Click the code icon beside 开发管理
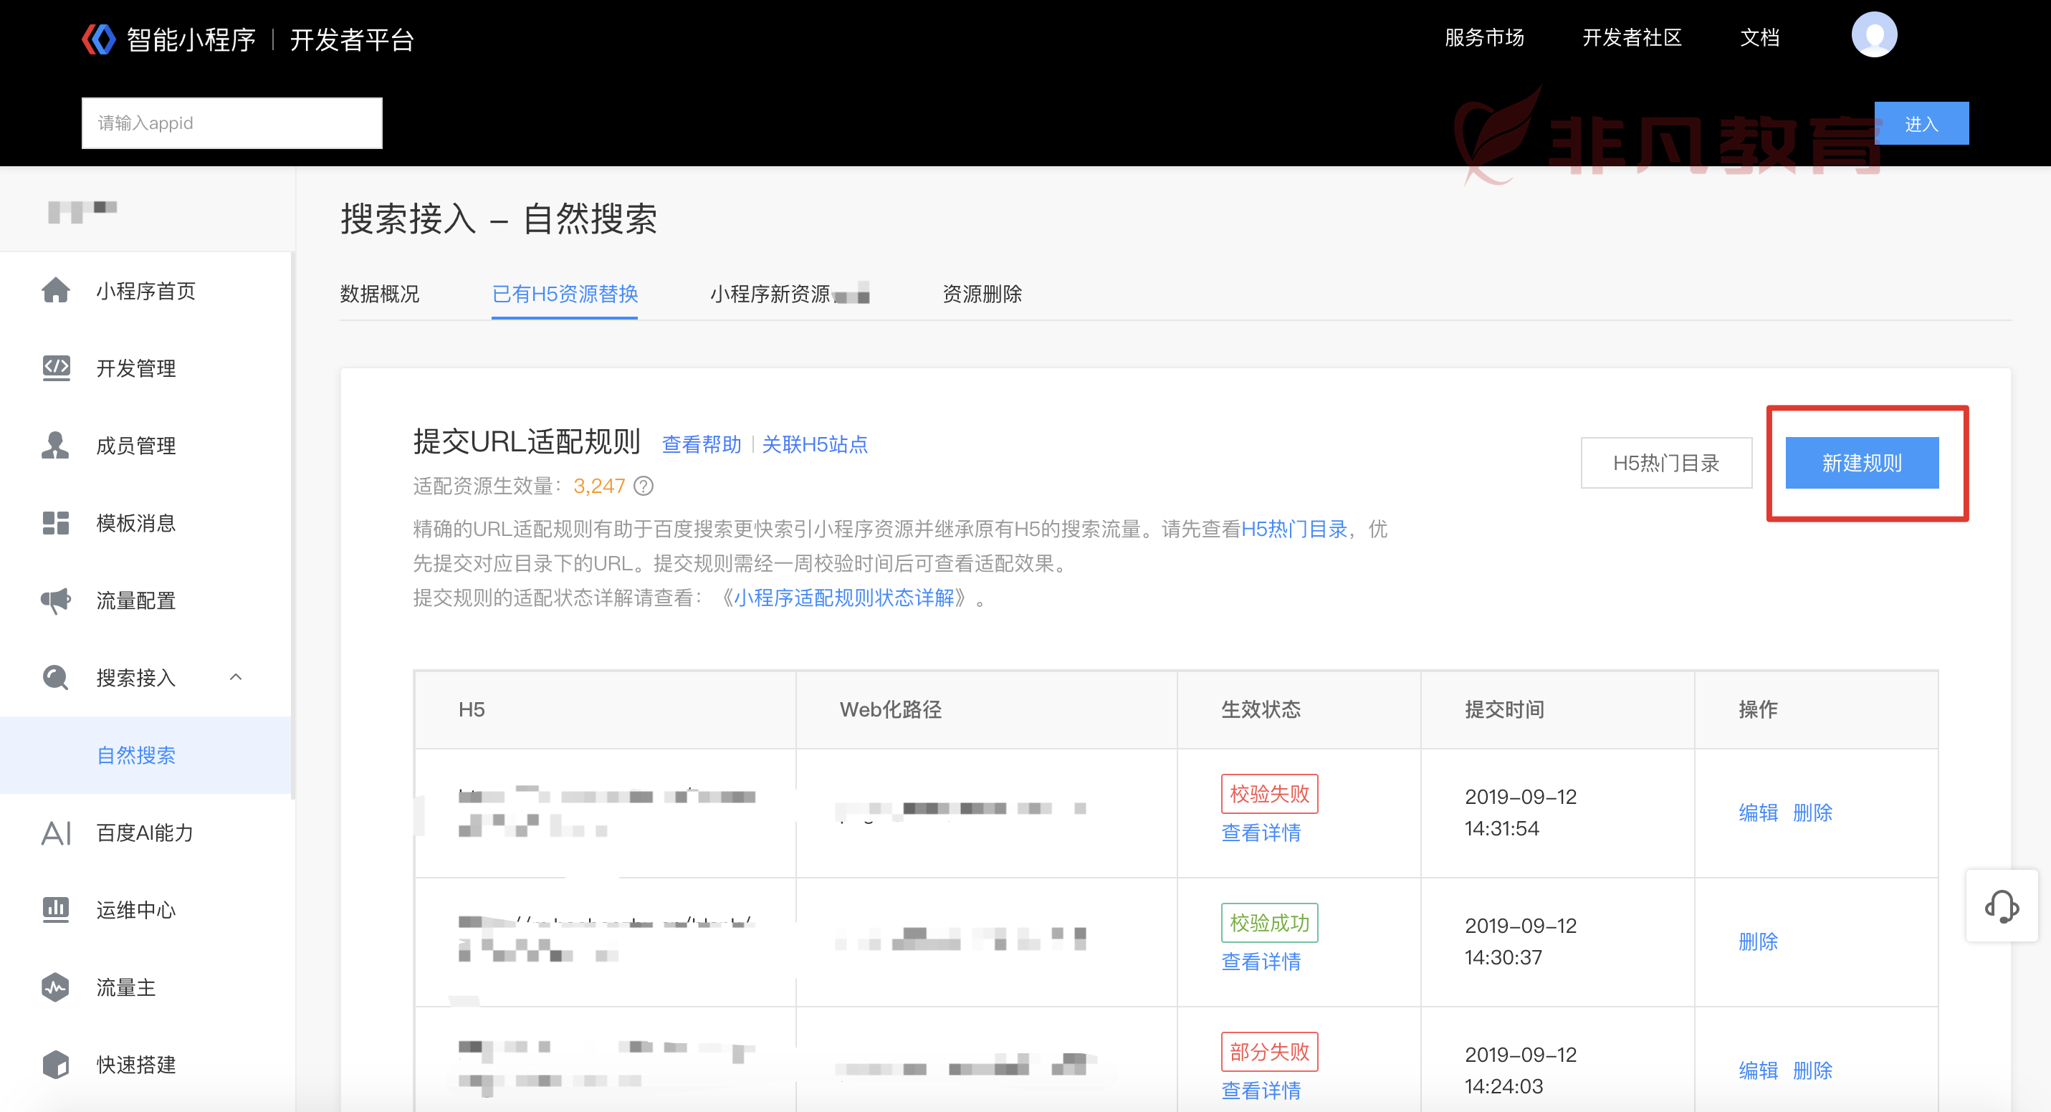The image size is (2051, 1112). pos(56,368)
